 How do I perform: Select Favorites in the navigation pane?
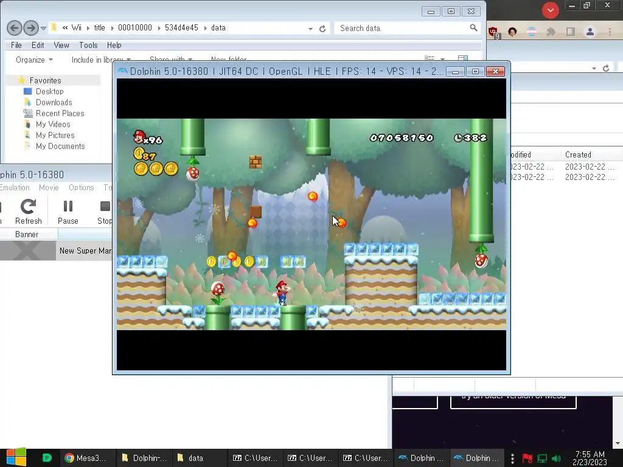point(45,81)
